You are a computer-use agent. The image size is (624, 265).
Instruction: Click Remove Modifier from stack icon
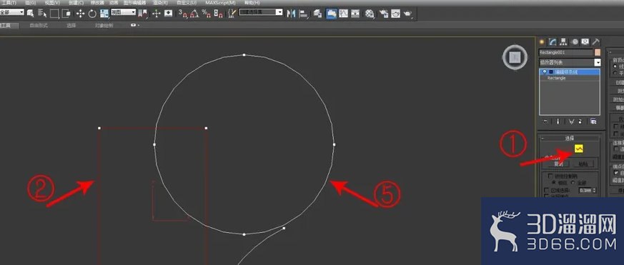[580, 121]
